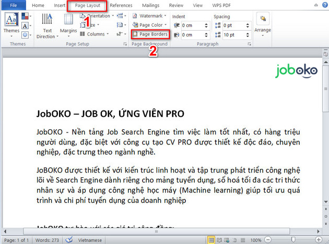The width and height of the screenshot is (329, 244).
Task: Click the heading JobOKO – JOB OK, ỨNG VIÊN PRO
Action: tap(110, 114)
